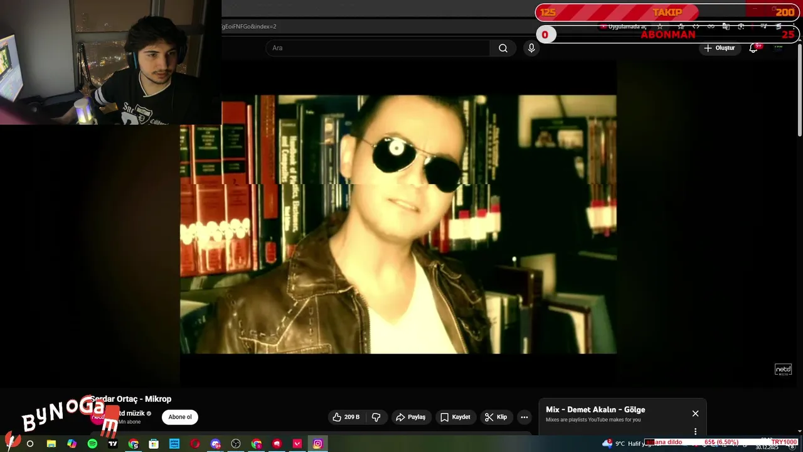Viewport: 803px width, 452px height.
Task: Open the YouTube notifications bell
Action: coord(753,48)
